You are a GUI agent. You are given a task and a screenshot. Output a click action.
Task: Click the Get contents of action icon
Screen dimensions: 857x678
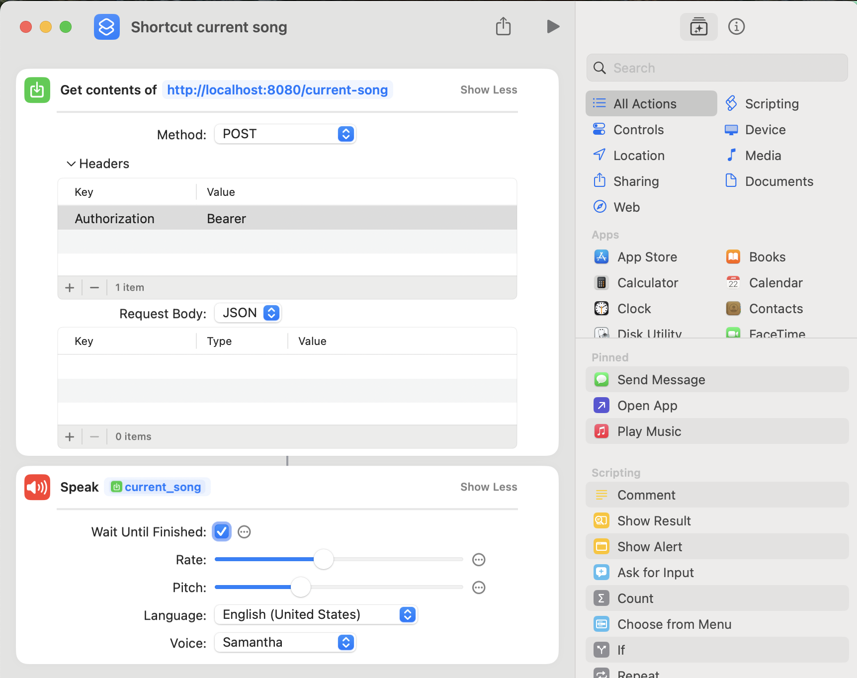(37, 90)
